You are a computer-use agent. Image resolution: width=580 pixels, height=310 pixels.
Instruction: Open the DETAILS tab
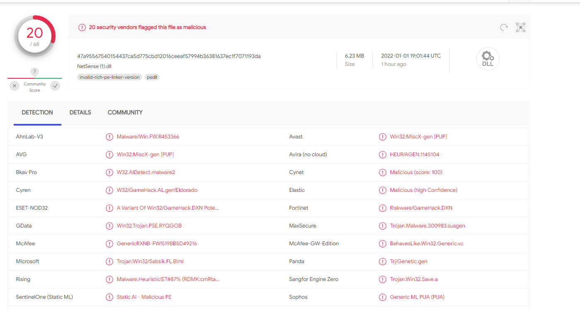[80, 112]
